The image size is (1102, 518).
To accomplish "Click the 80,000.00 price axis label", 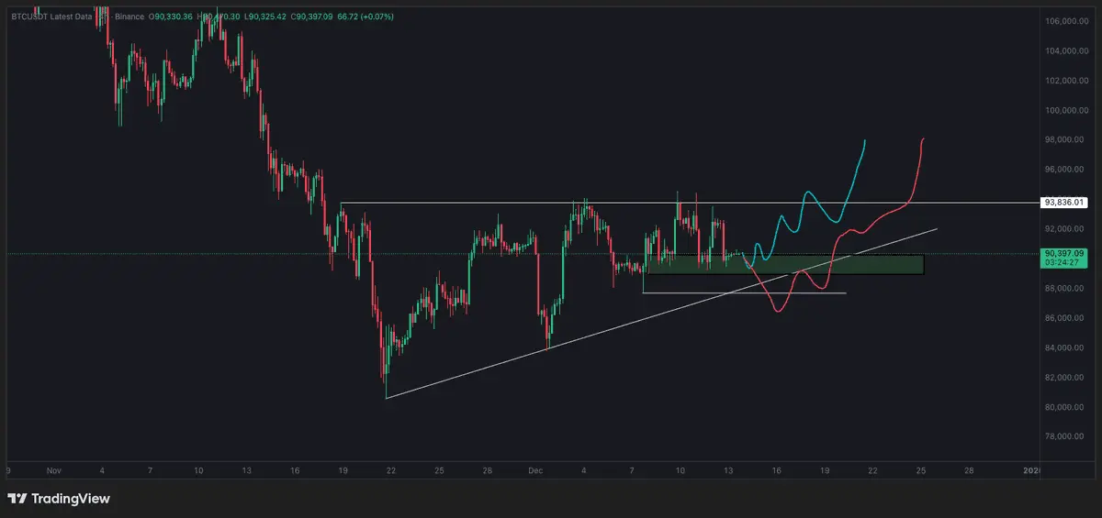I will [x=1066, y=407].
